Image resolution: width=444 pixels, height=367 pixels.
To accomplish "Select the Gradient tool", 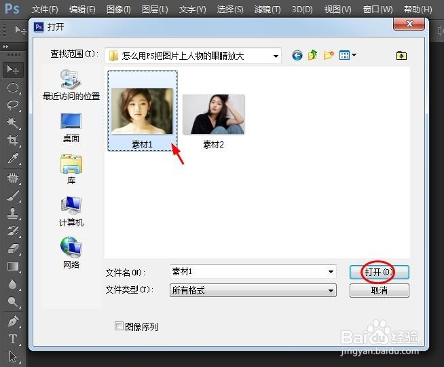I will pyautogui.click(x=13, y=266).
